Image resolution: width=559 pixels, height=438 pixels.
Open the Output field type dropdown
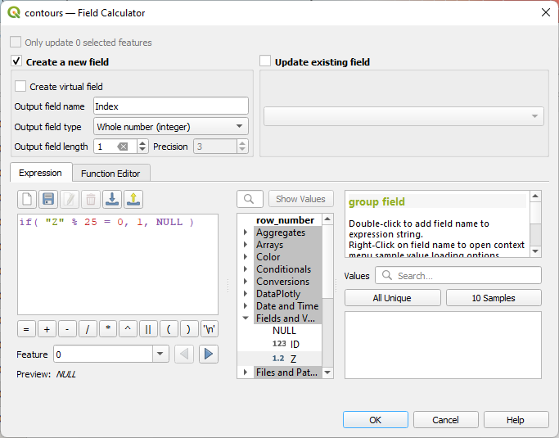170,126
